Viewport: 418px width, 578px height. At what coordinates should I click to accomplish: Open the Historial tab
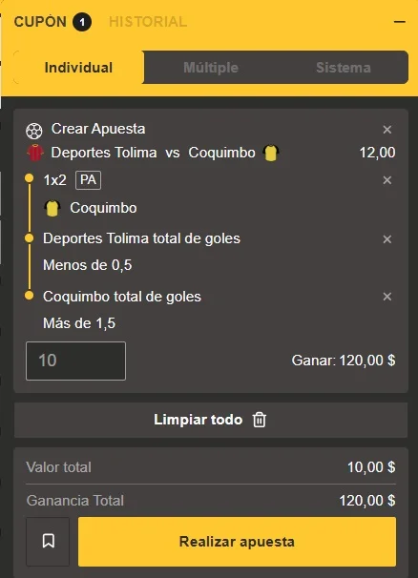pyautogui.click(x=148, y=22)
